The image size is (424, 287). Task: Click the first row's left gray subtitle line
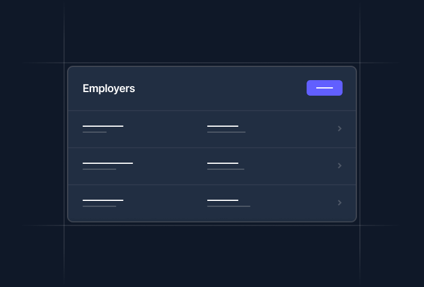95,132
